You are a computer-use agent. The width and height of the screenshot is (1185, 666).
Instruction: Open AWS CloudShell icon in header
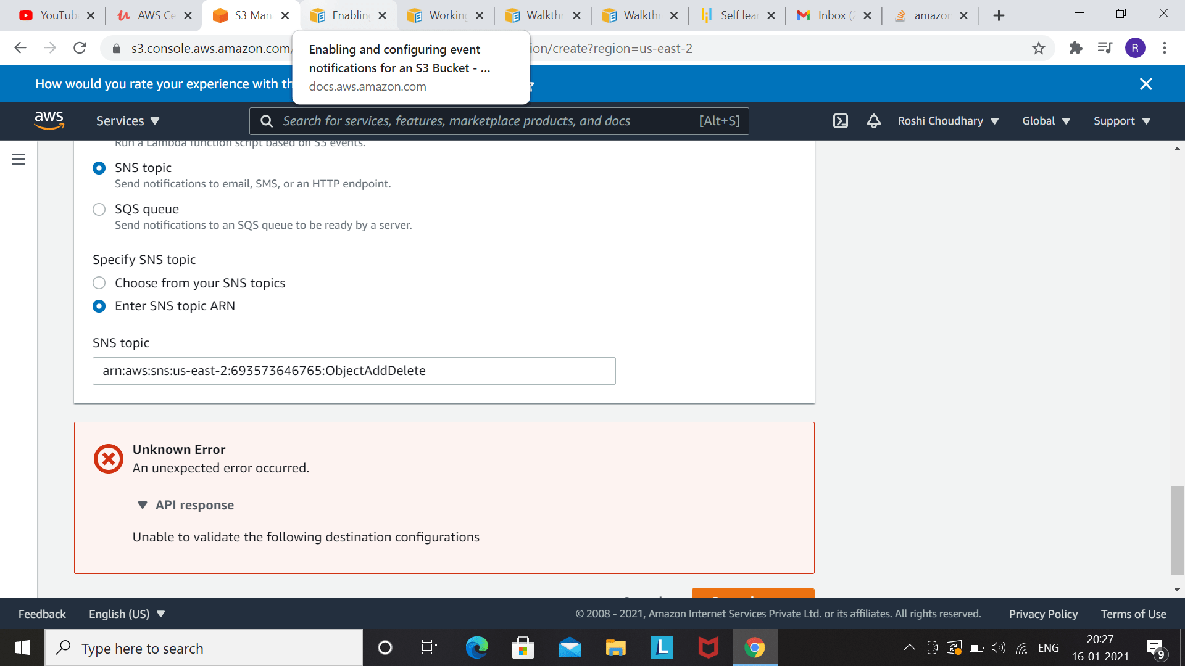point(841,121)
